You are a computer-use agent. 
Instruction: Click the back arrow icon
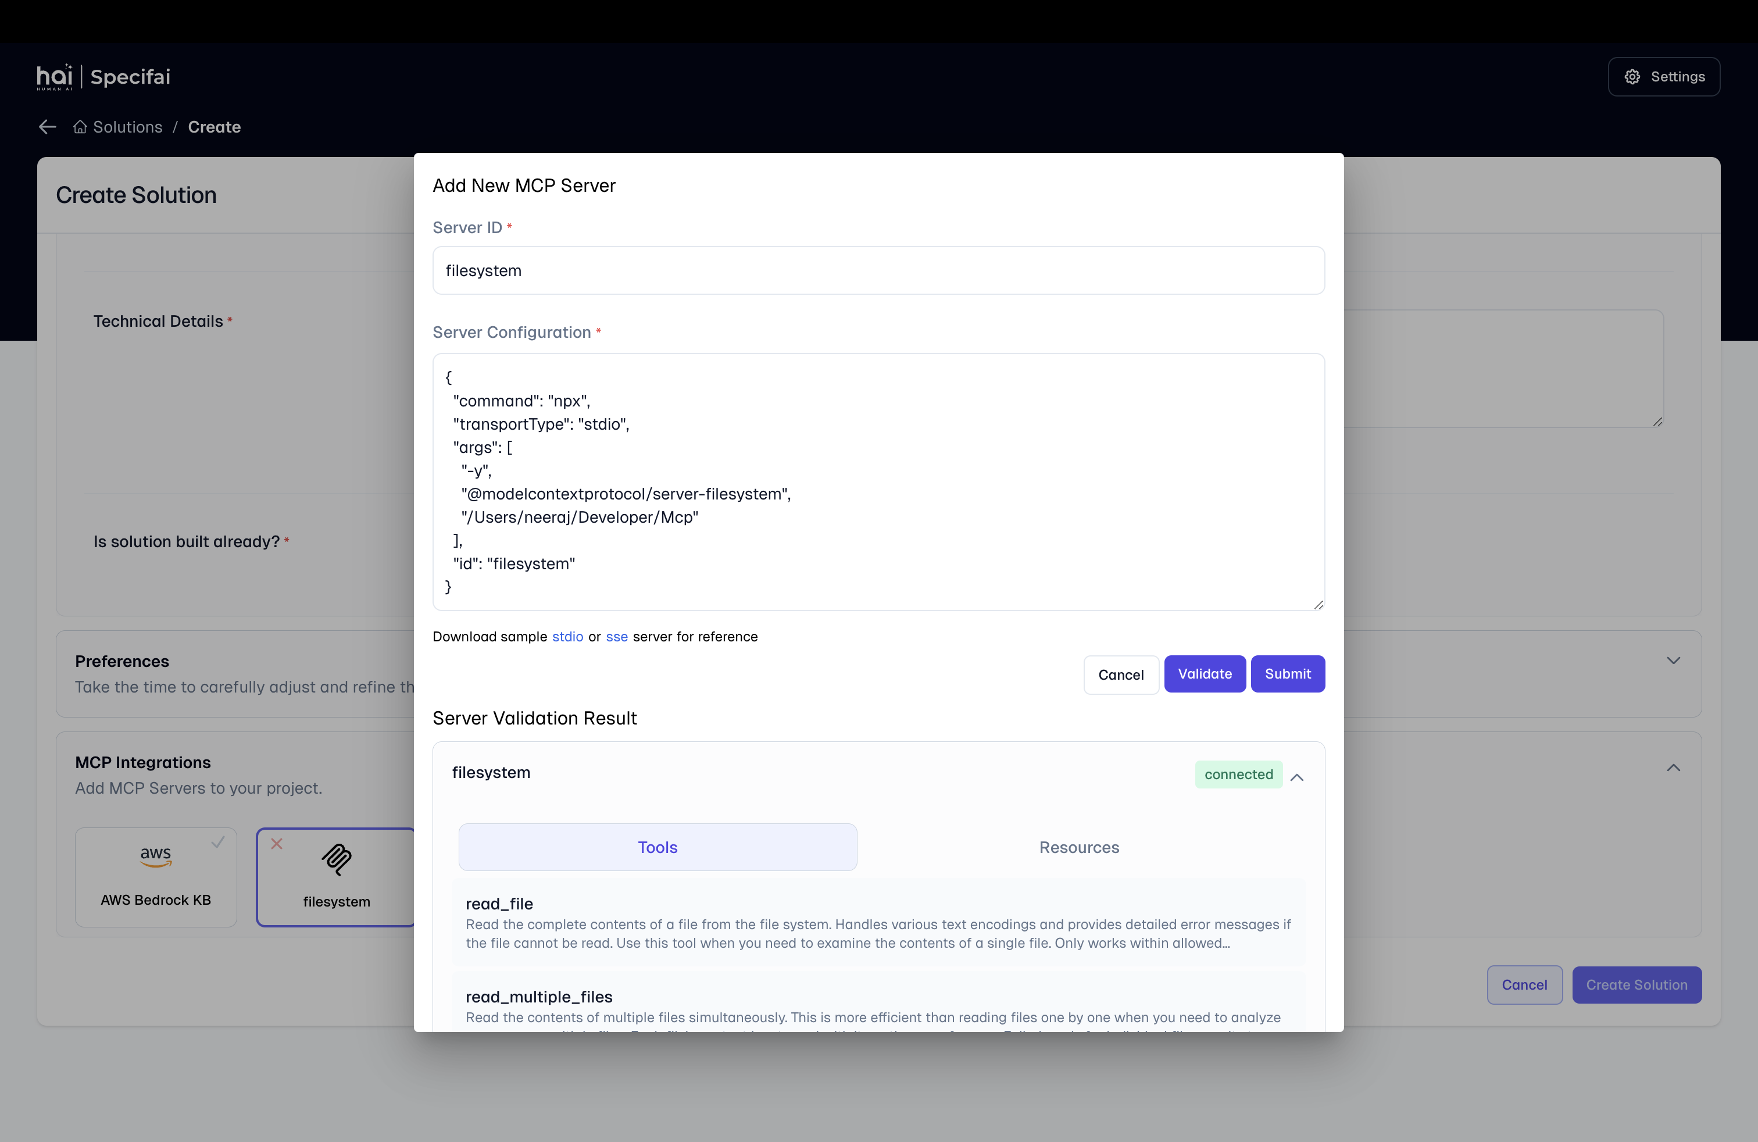point(47,127)
